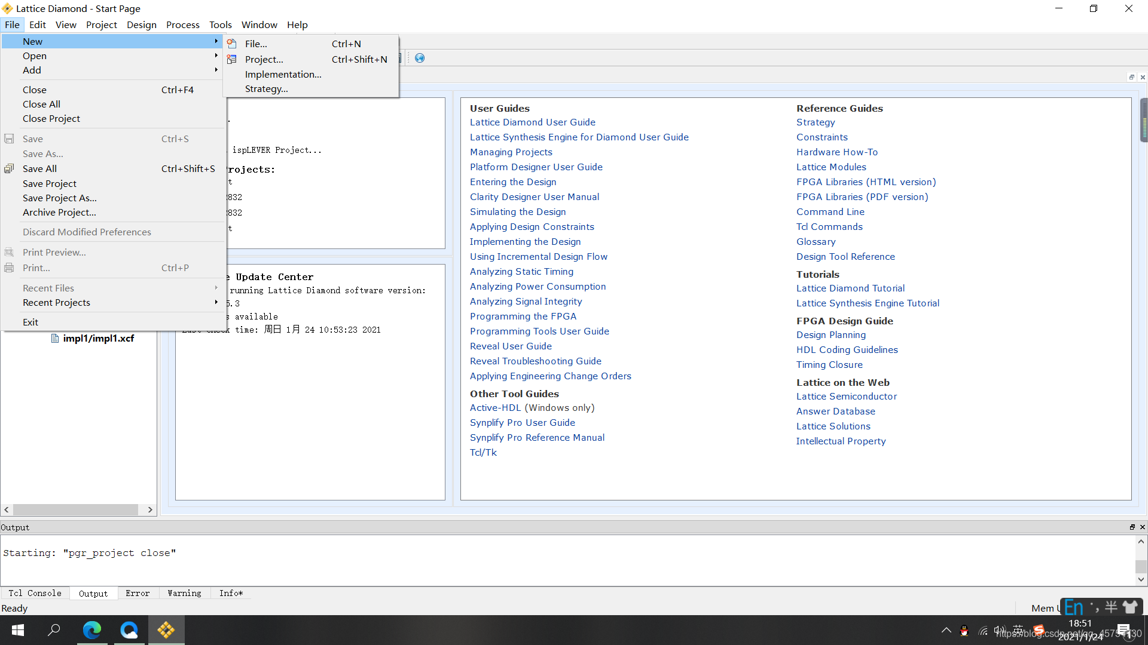Click the Lattice Diamond taskbar icon
1148x645 pixels.
pos(166,630)
